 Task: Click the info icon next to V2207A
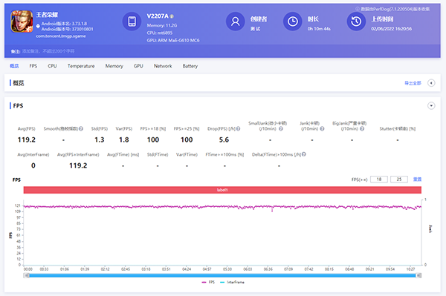pyautogui.click(x=172, y=16)
